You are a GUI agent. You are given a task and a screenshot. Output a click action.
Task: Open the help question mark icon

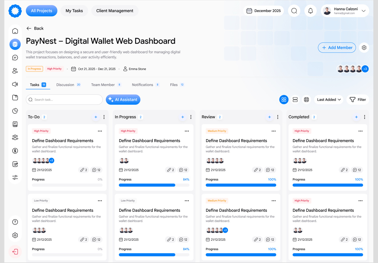15,222
